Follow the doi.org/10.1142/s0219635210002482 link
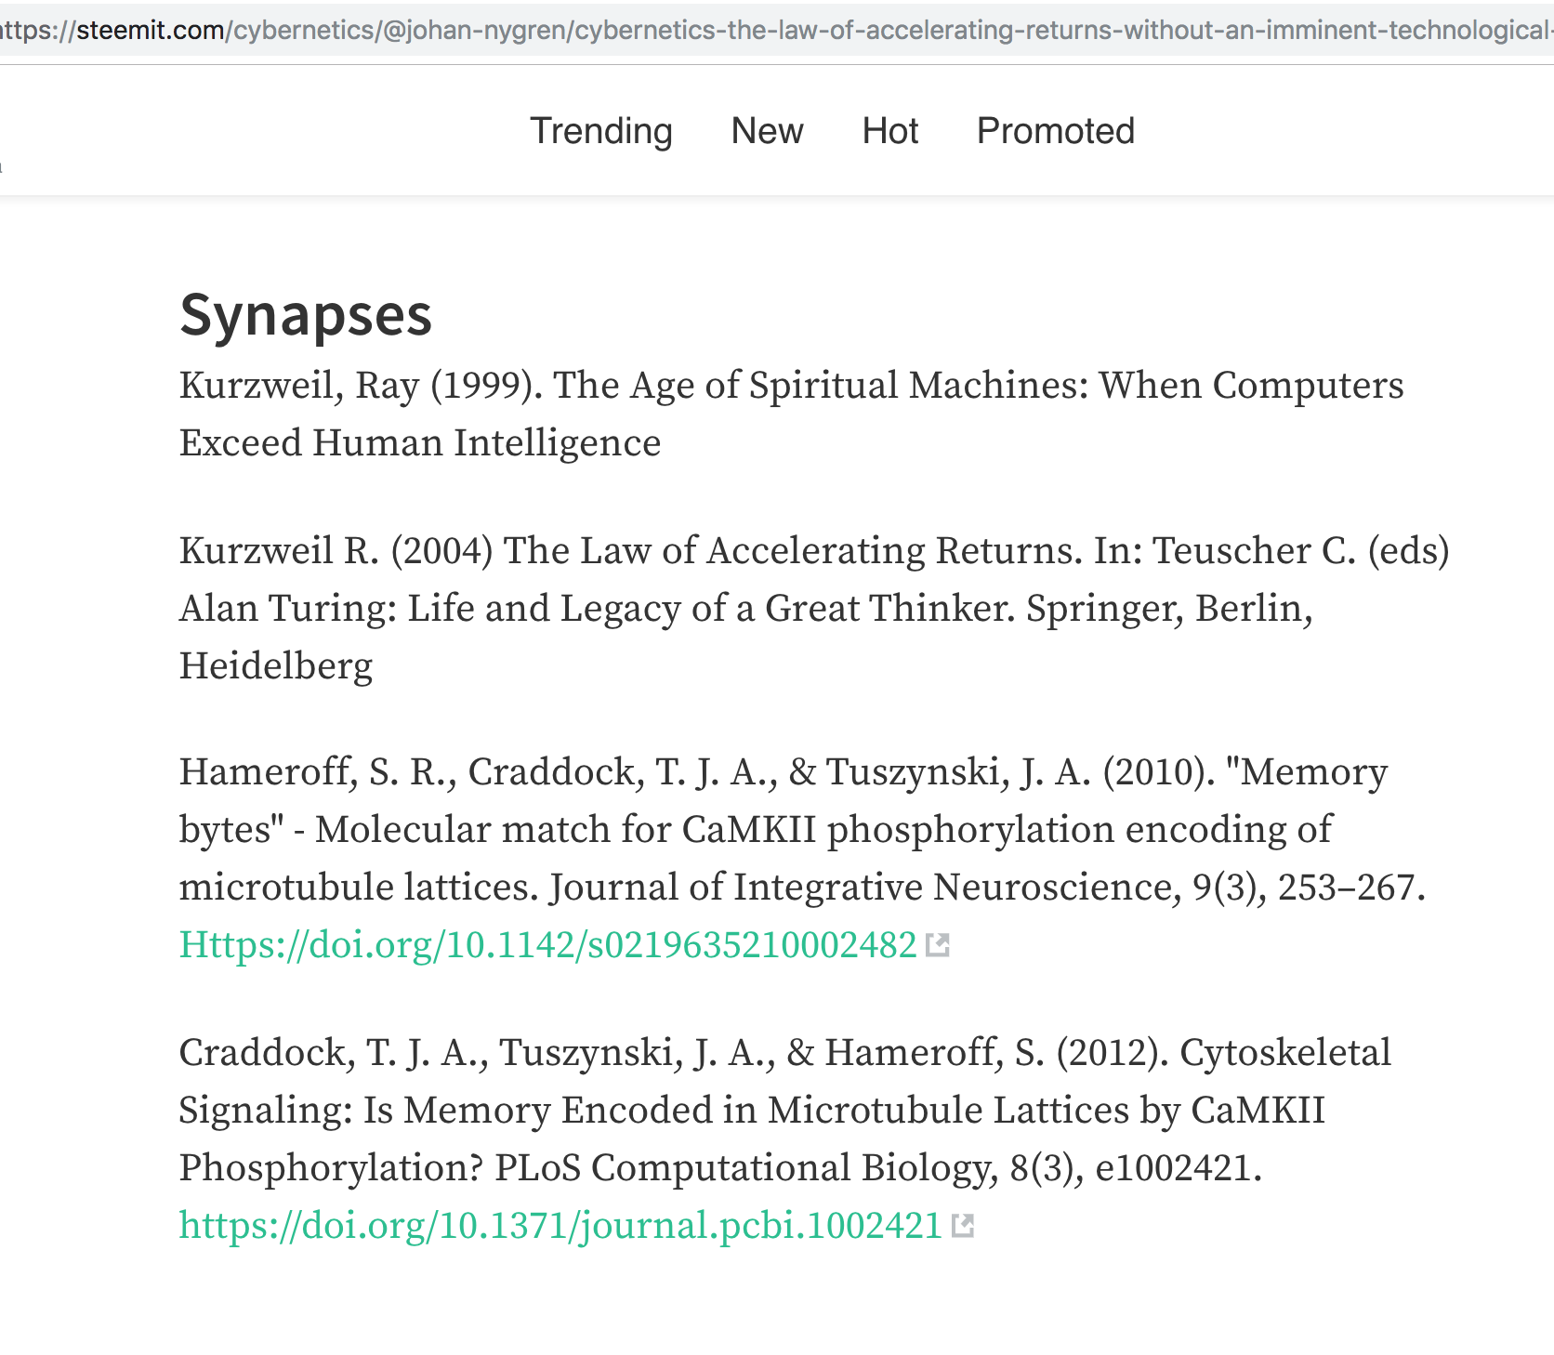The width and height of the screenshot is (1554, 1355). [548, 945]
